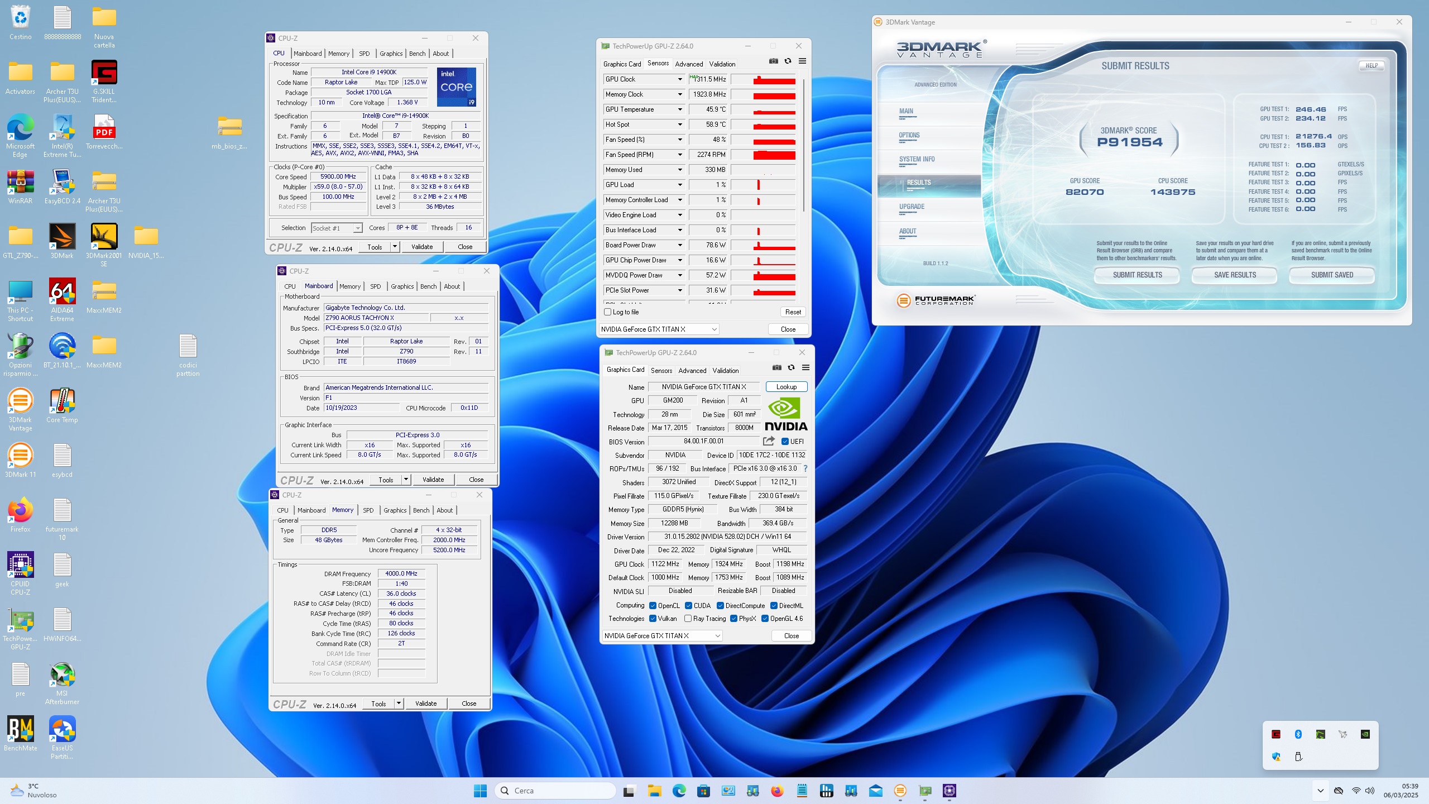Click the GPU Load sensor graph
Viewport: 1429px width, 804px height.
pyautogui.click(x=763, y=185)
